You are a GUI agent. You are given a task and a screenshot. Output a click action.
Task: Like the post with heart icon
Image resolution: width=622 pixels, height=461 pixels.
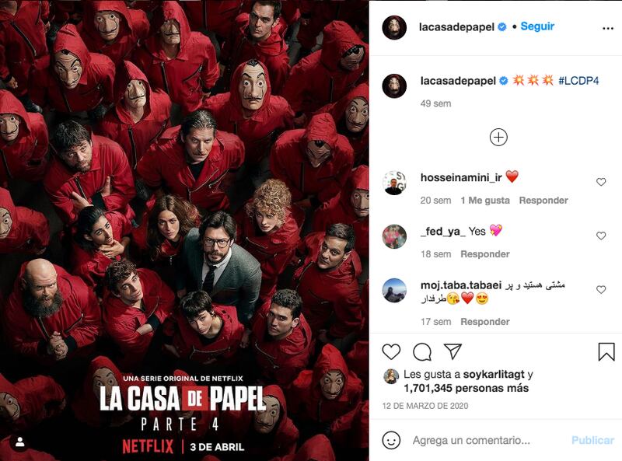coord(391,352)
